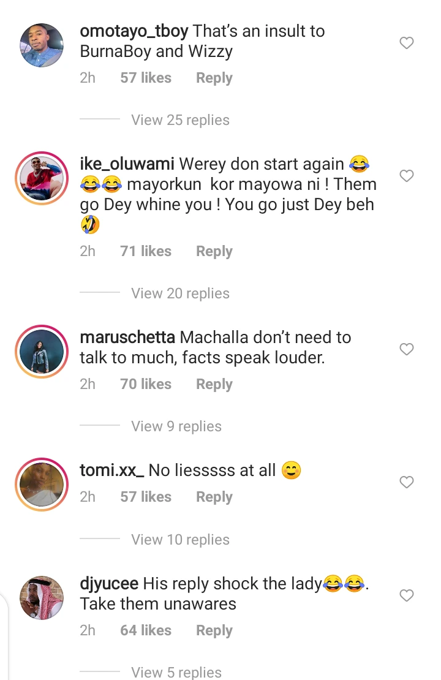
Task: Expand "View 10 replies" under tomi.xx_
Action: (180, 540)
